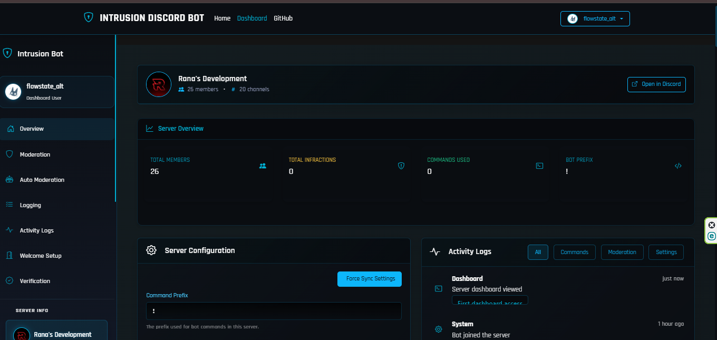Click the '20 channels' text in header
This screenshot has width=717, height=340.
point(254,89)
